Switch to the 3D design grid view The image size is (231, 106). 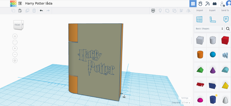tap(193, 3)
